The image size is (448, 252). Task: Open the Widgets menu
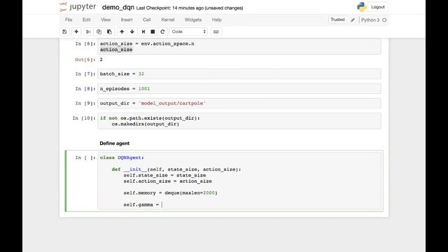[x=193, y=20]
